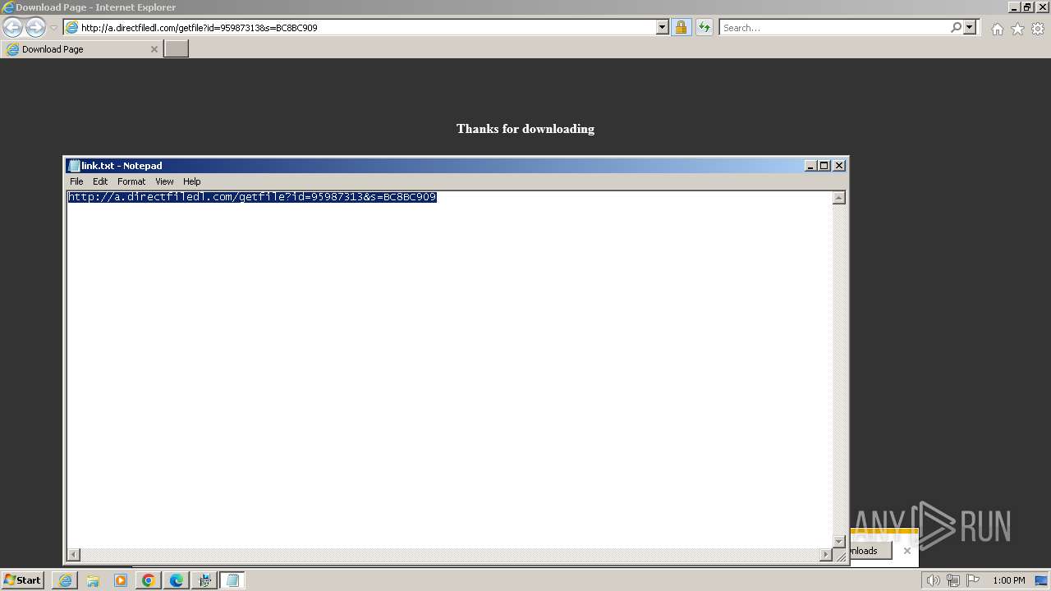Open the Notepad Format menu
1051x591 pixels.
(131, 181)
